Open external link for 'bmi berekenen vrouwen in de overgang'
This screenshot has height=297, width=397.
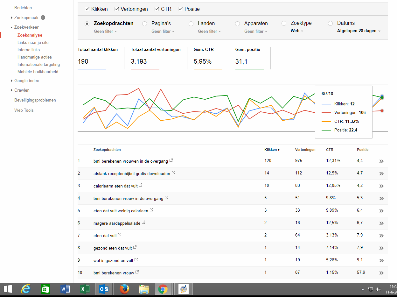point(171,160)
